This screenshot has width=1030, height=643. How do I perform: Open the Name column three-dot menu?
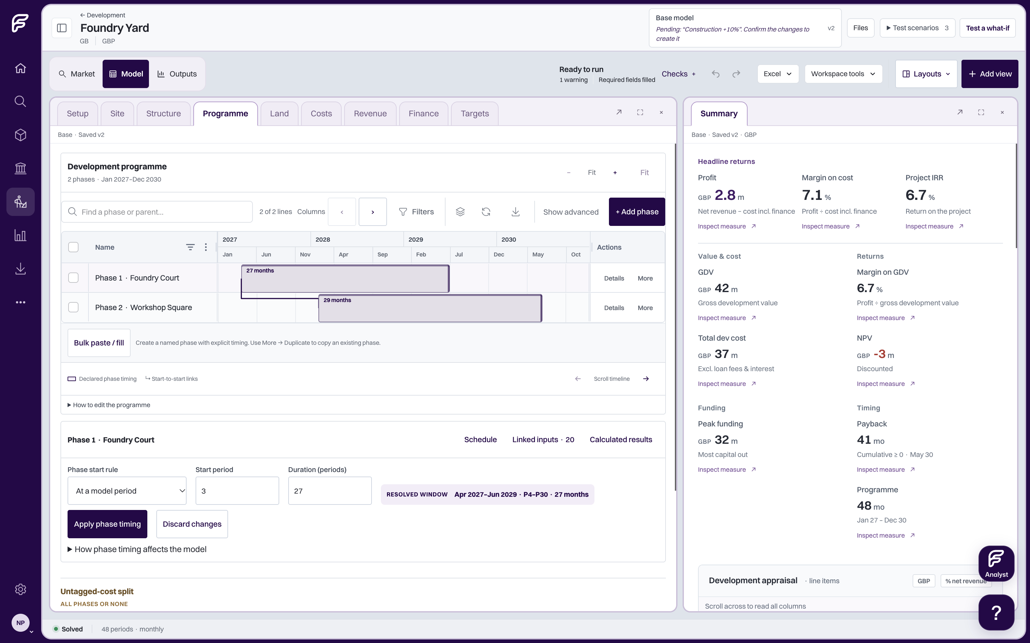tap(206, 247)
